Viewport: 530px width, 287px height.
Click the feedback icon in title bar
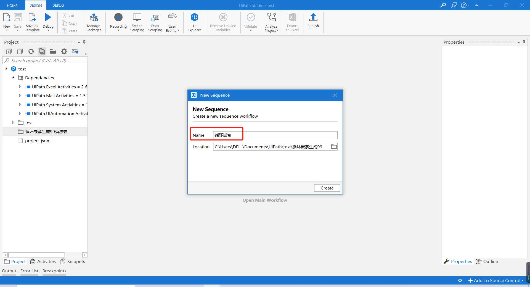coord(454,5)
